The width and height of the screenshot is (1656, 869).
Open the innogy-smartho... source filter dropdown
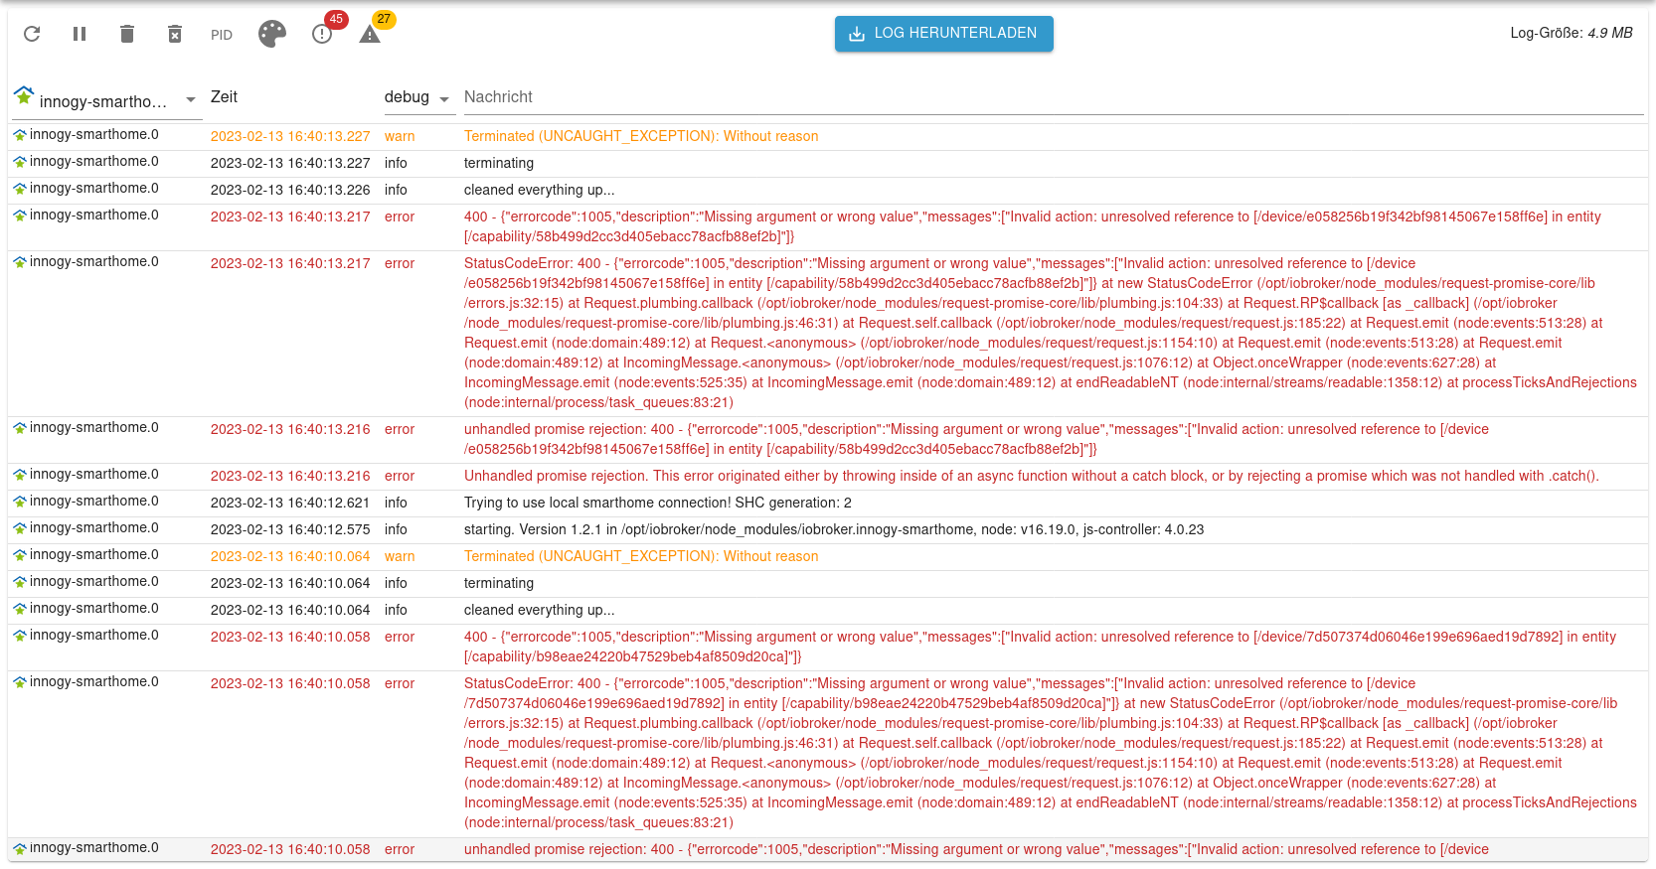click(x=107, y=100)
